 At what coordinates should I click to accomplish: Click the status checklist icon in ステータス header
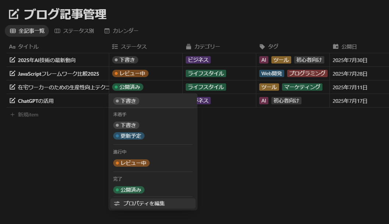click(x=115, y=47)
